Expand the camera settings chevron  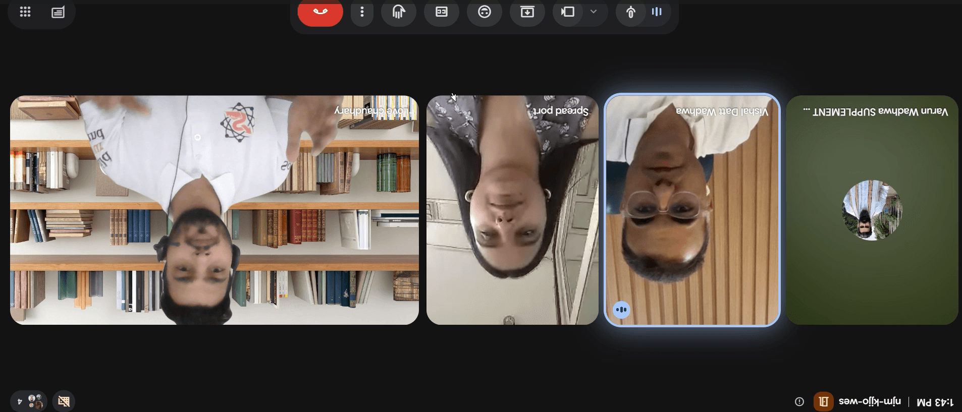click(594, 12)
